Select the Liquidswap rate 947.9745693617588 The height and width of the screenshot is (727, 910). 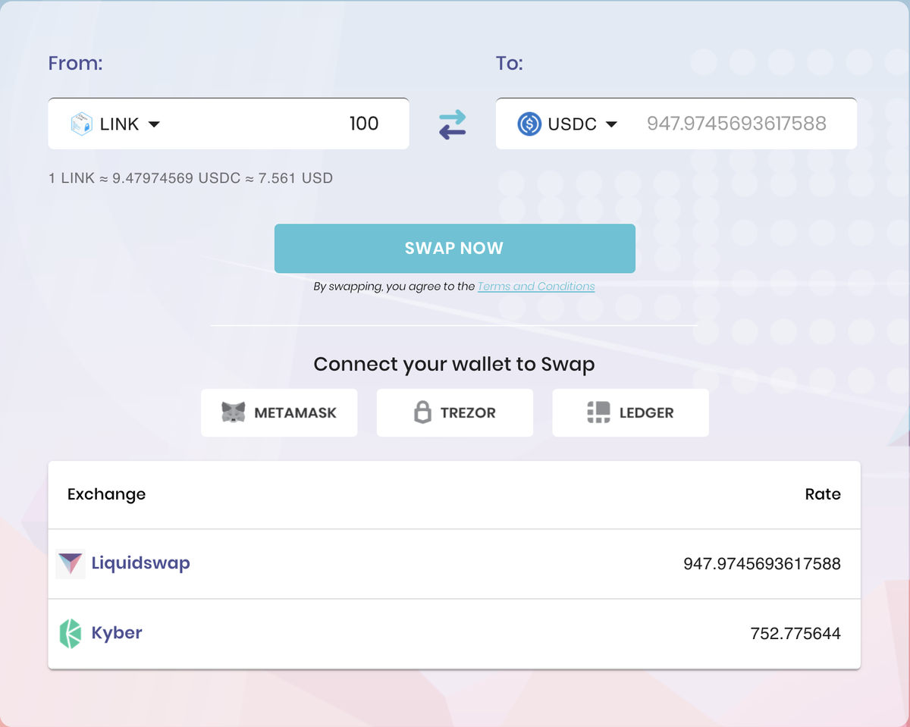pyautogui.click(x=762, y=564)
